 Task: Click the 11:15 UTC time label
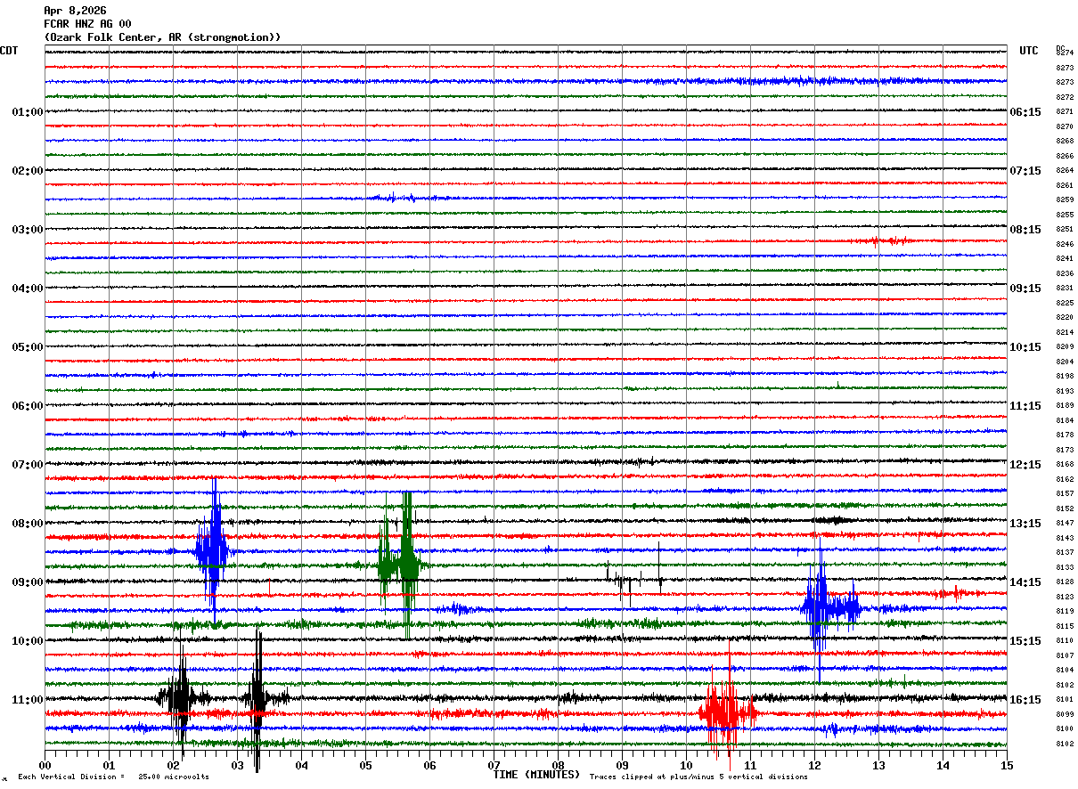pyautogui.click(x=1025, y=406)
